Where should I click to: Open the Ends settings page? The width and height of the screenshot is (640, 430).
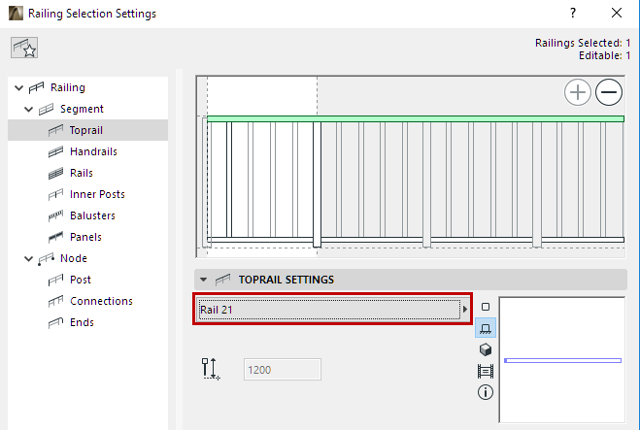(x=82, y=322)
